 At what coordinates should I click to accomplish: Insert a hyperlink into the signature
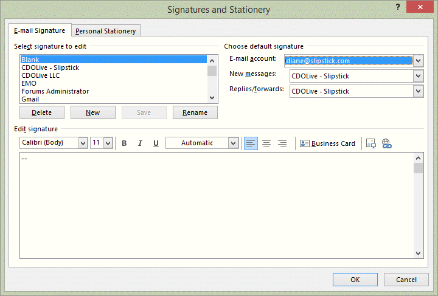click(x=386, y=143)
